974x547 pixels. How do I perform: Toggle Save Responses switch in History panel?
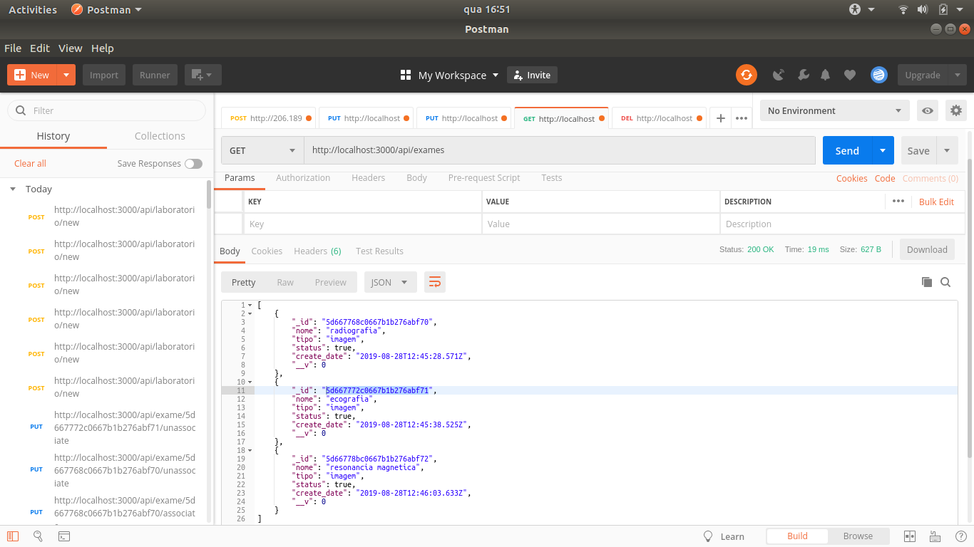pyautogui.click(x=193, y=163)
